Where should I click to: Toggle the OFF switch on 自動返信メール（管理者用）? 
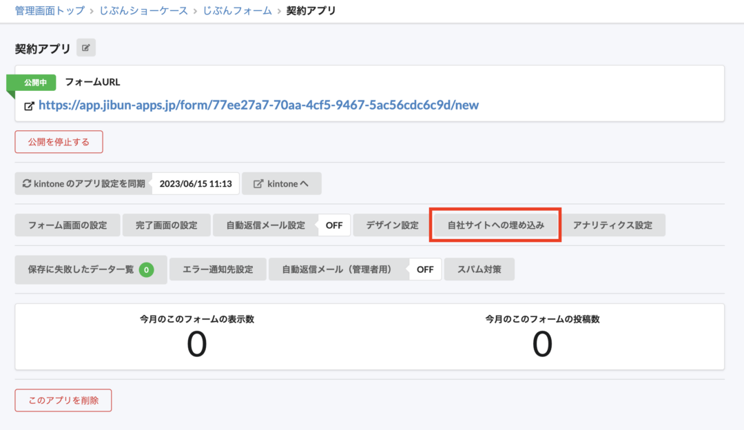(x=425, y=269)
